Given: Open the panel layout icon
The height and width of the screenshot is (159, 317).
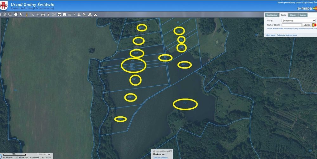Looking at the screenshot, I should coord(59,15).
